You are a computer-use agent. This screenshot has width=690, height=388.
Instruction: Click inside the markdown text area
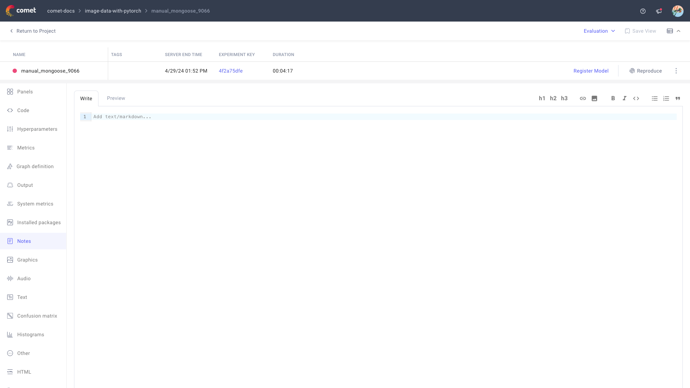(252, 116)
